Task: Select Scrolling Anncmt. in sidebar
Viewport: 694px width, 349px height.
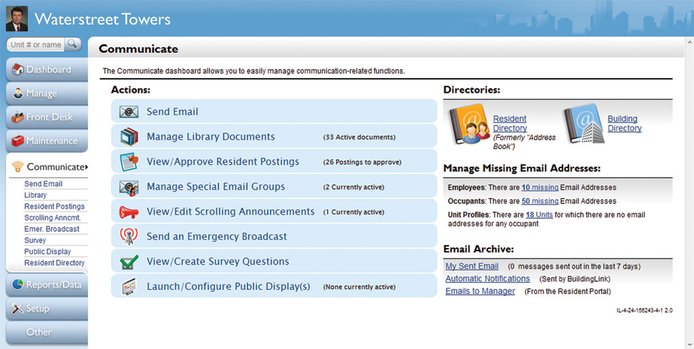Action: pos(52,218)
